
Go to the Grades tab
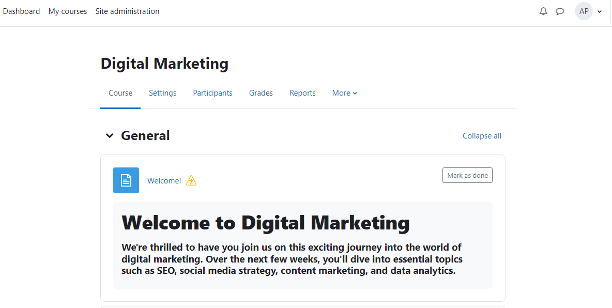[261, 93]
